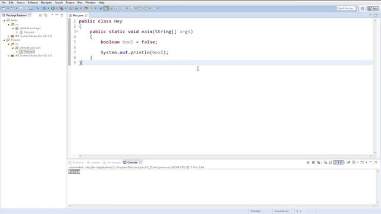
Task: Expand JRE System Library under second project
Action: [8, 55]
